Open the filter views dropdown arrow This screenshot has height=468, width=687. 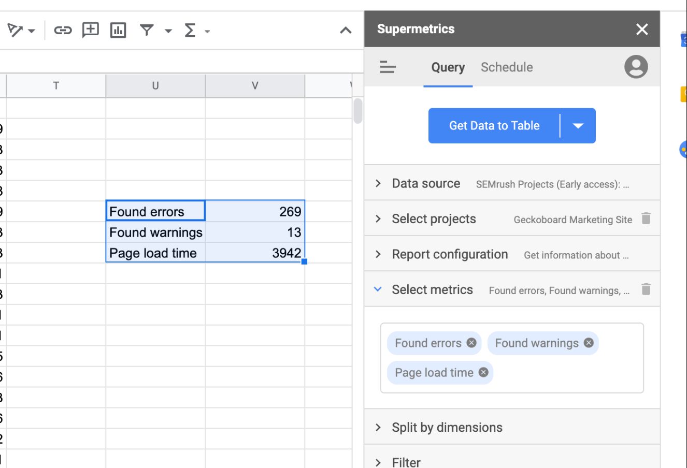(168, 31)
